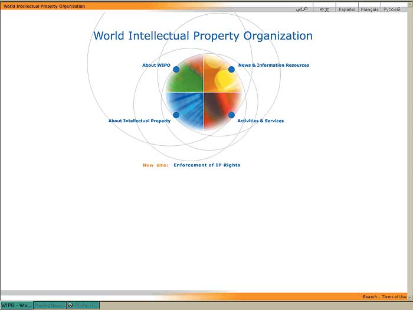
Task: Open the Enforcement of IP Rights site
Action: coord(206,165)
